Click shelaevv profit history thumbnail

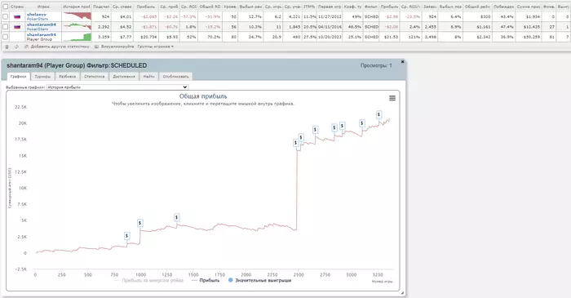(77, 17)
